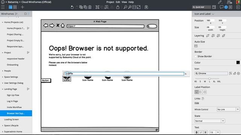Bring selected control to front
The width and height of the screenshot is (241, 135).
click(208, 36)
